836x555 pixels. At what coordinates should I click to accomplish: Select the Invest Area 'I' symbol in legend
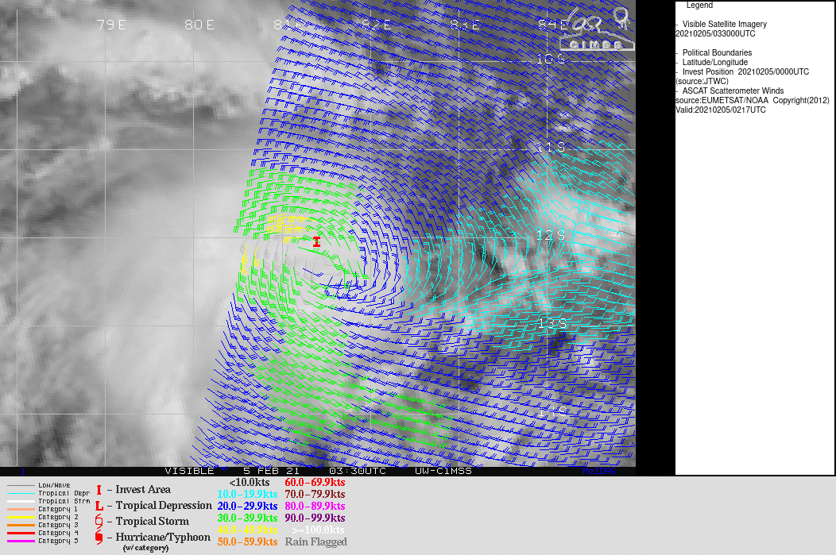(x=99, y=489)
